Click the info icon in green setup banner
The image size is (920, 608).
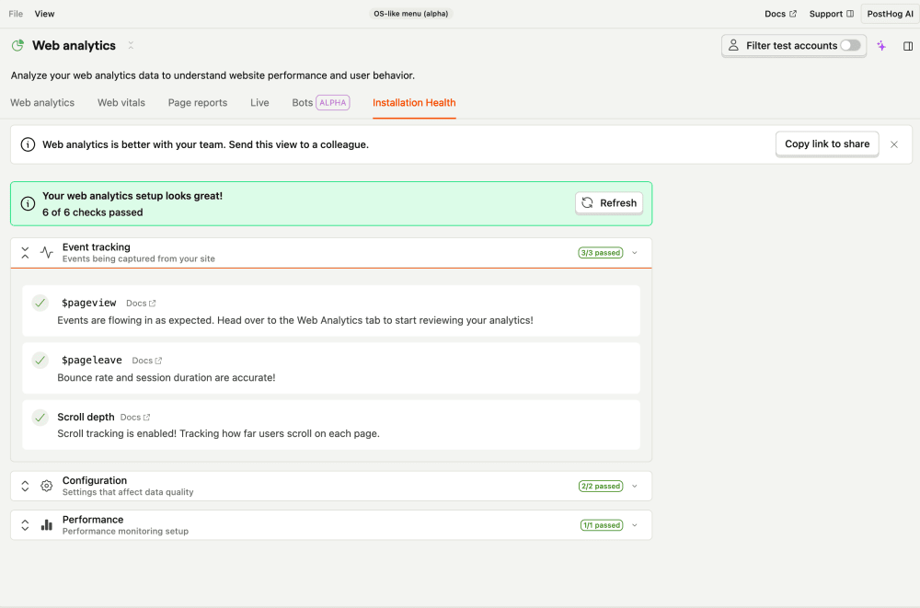tap(28, 203)
